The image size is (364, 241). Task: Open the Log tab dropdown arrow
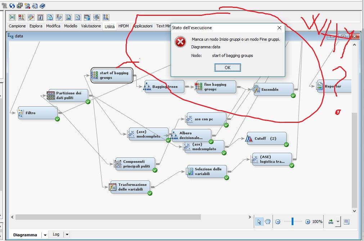(66, 235)
